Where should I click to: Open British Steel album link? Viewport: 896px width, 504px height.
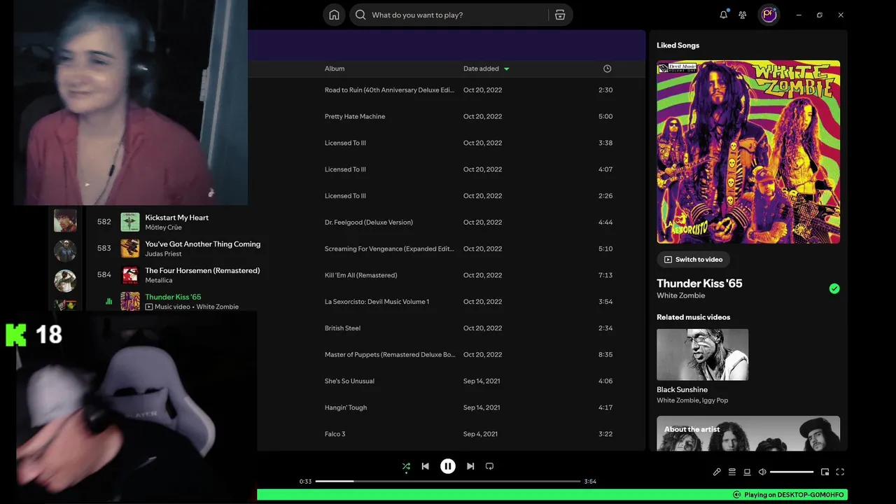[343, 328]
